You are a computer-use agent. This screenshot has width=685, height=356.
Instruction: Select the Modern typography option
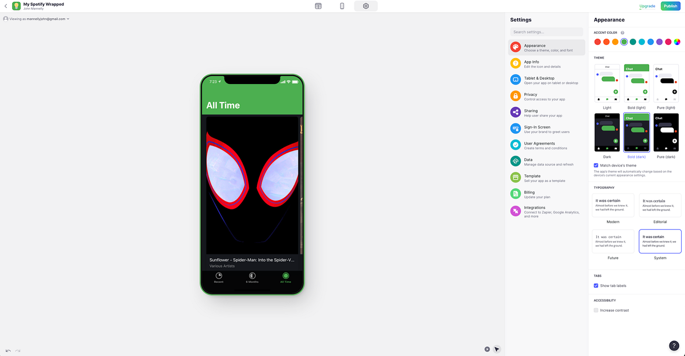[613, 205]
